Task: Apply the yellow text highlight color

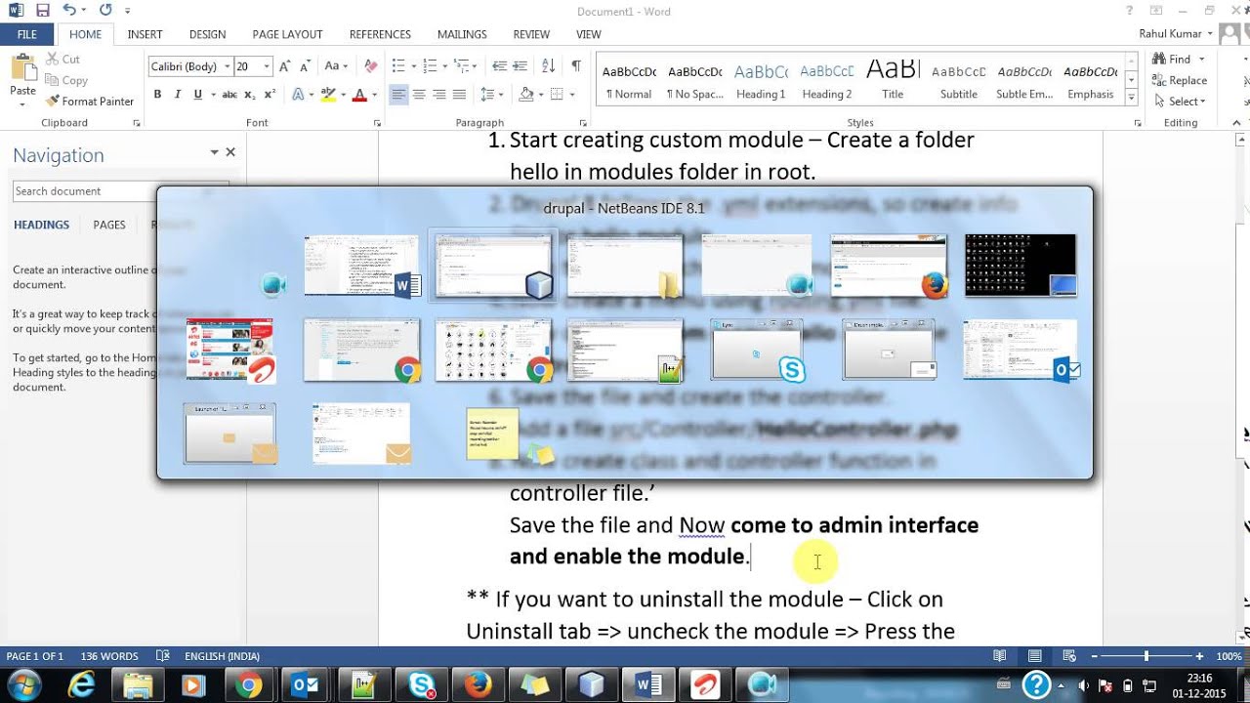Action: [x=328, y=95]
